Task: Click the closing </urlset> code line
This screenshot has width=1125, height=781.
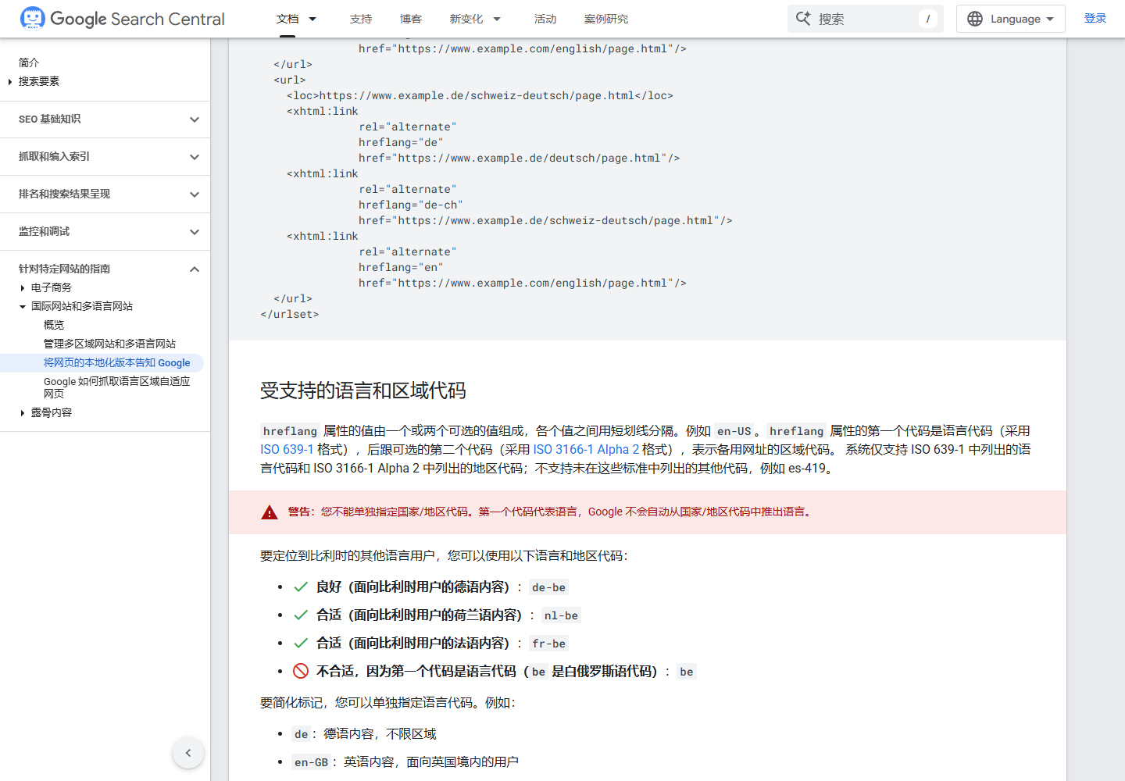Action: (x=290, y=314)
